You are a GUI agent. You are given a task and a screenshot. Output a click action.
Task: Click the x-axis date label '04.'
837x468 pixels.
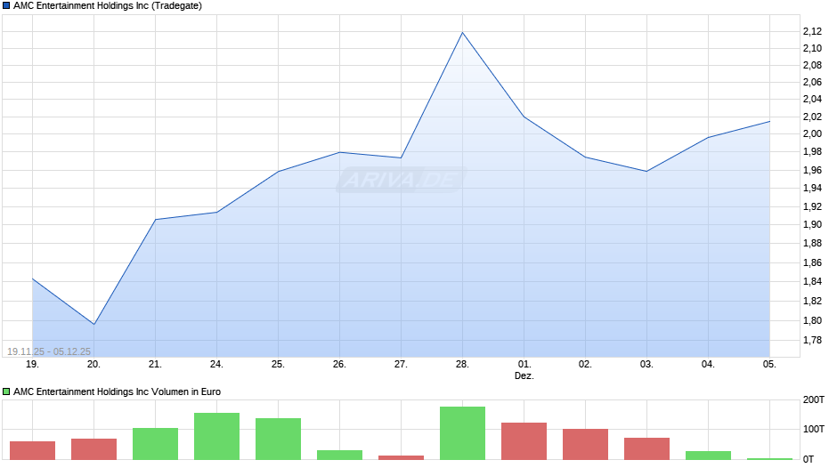pyautogui.click(x=709, y=365)
